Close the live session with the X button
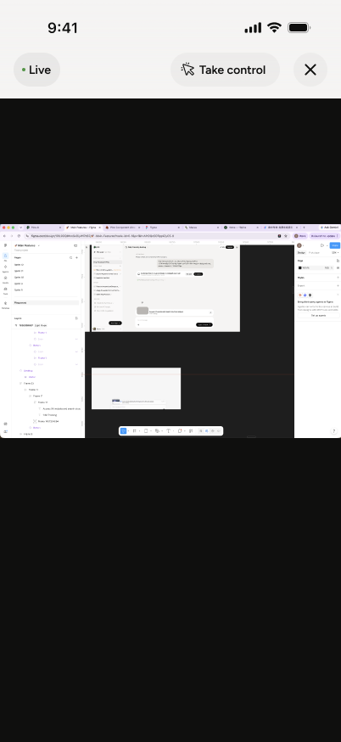Screen dimensions: 341x742 click(x=310, y=70)
